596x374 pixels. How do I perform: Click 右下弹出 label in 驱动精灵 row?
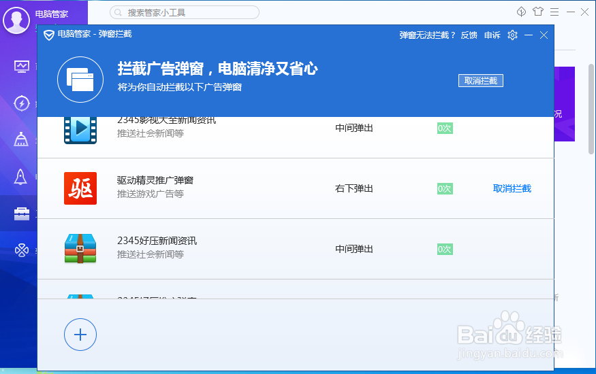coord(354,188)
